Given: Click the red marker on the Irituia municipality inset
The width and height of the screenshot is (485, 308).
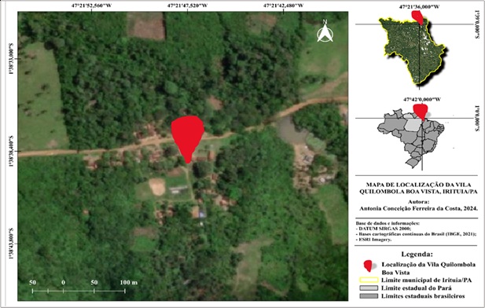Looking at the screenshot, I should (418, 17).
